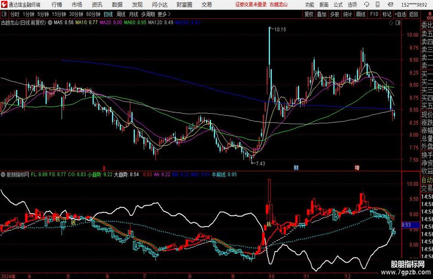Open the 发现 menu
The image size is (433, 279).
137,5
